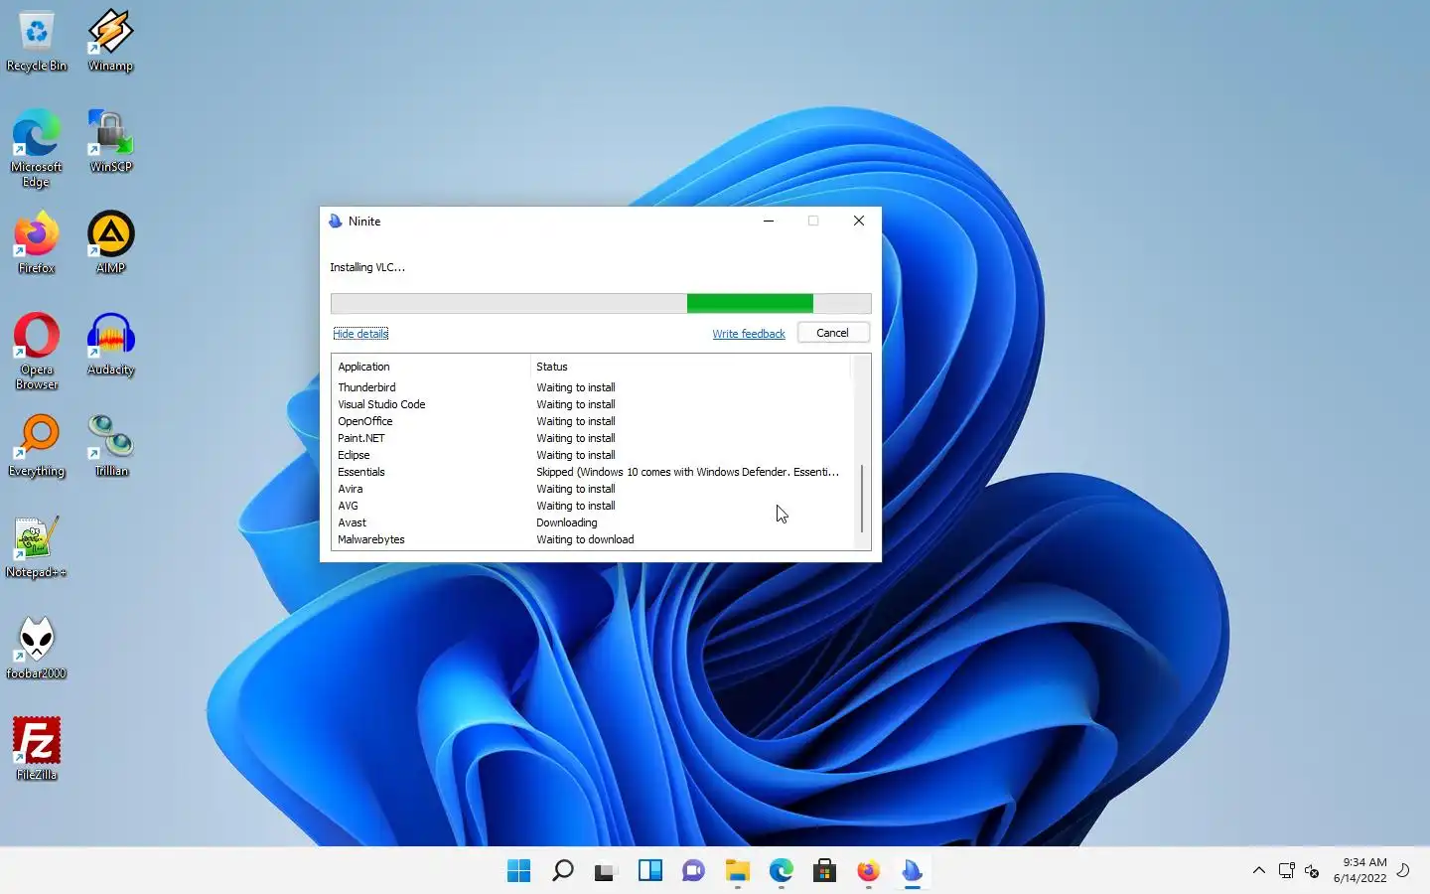Screen dimensions: 1430x894
Task: Select the Winamp desktop shortcut
Action: 110,41
